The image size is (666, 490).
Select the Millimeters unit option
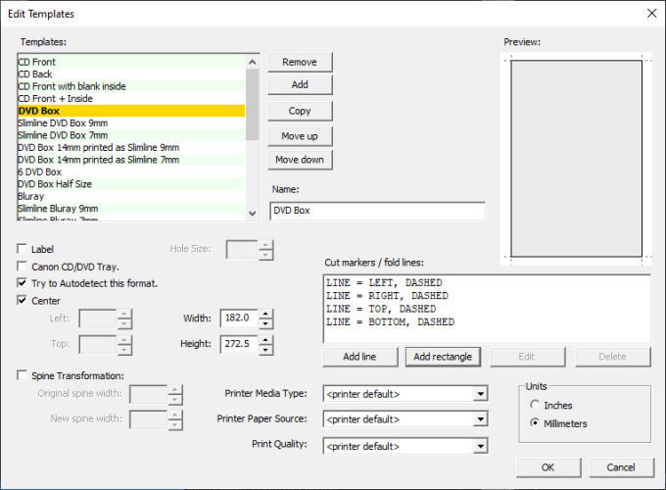coord(535,422)
